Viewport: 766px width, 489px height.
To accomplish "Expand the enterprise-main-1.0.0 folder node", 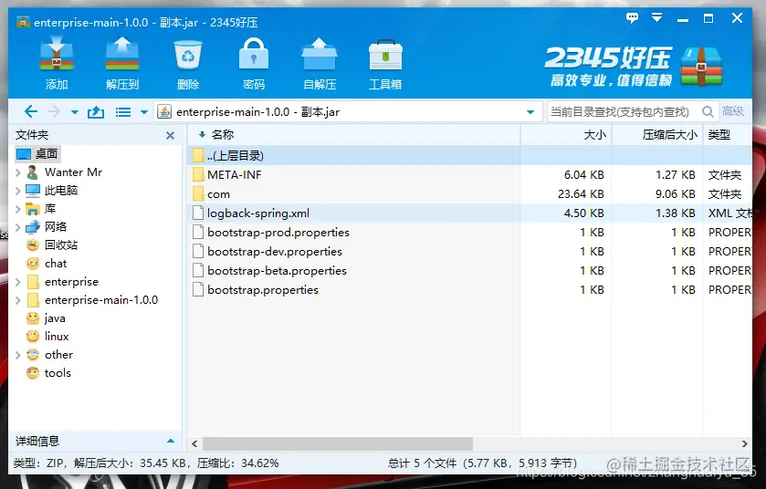I will point(18,300).
